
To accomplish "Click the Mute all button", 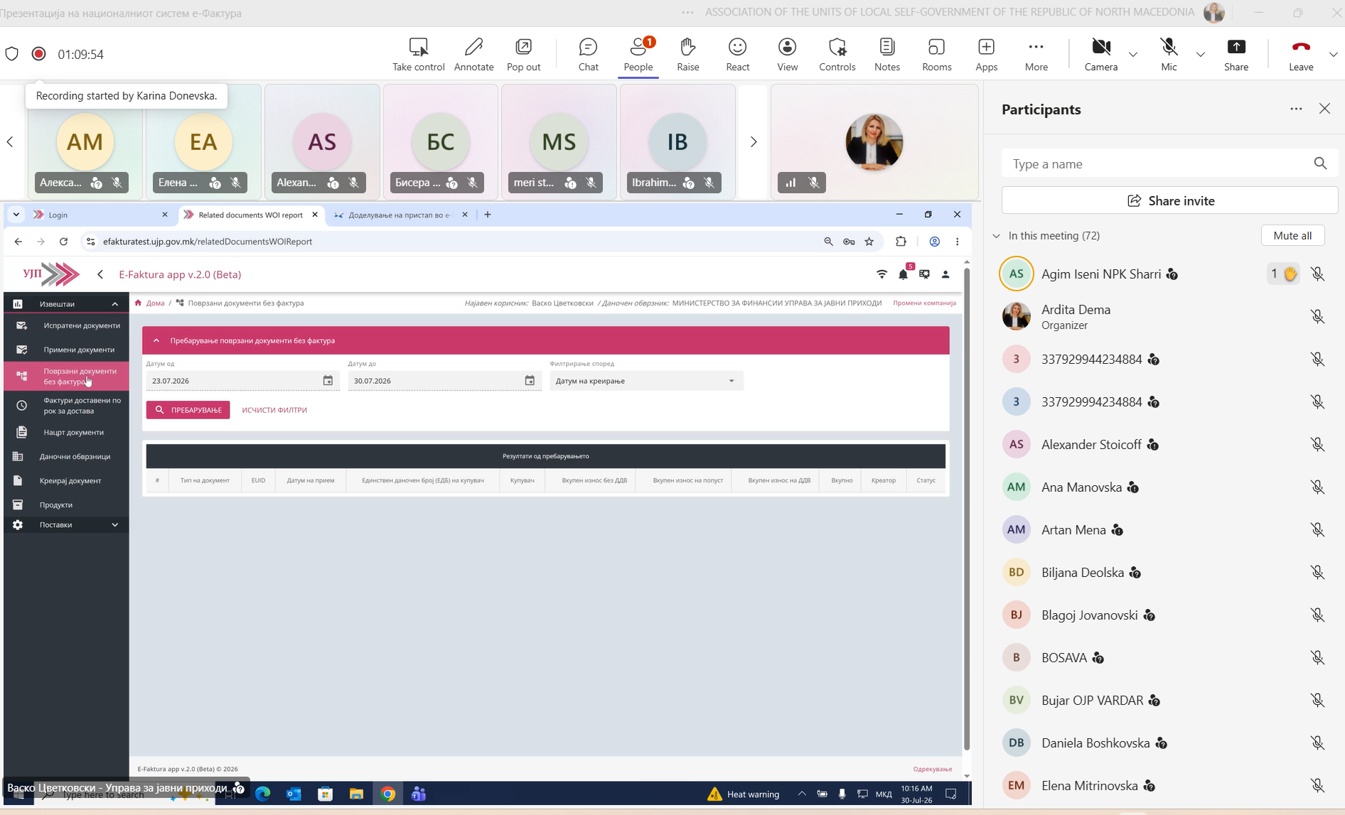I will pyautogui.click(x=1292, y=236).
